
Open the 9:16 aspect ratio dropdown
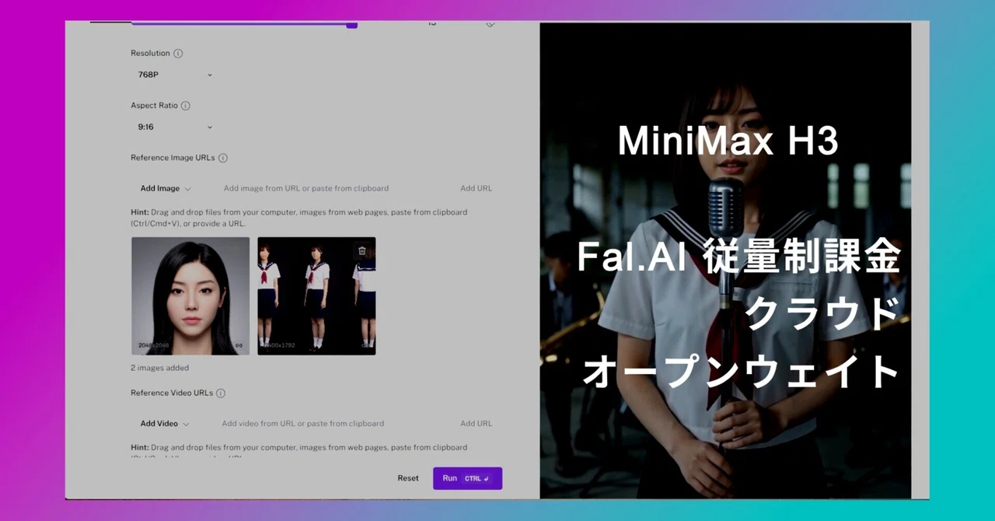coord(175,127)
